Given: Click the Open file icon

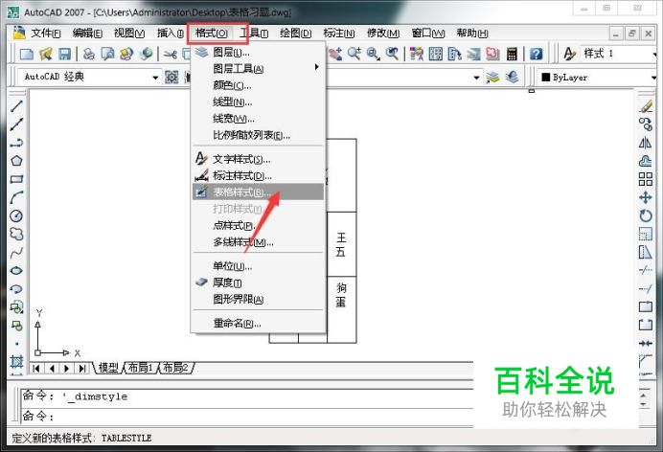Looking at the screenshot, I should pos(46,54).
